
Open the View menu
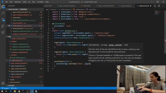pyautogui.click(x=25, y=2)
